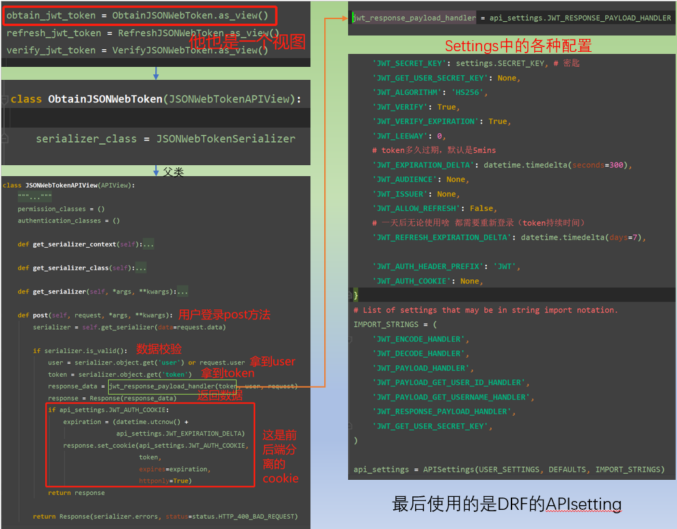The width and height of the screenshot is (677, 529).
Task: Click the IMPORT_STRINGS = ( line
Action: tap(395, 325)
